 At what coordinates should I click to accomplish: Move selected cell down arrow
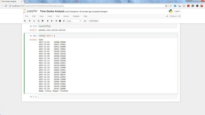(52, 21)
